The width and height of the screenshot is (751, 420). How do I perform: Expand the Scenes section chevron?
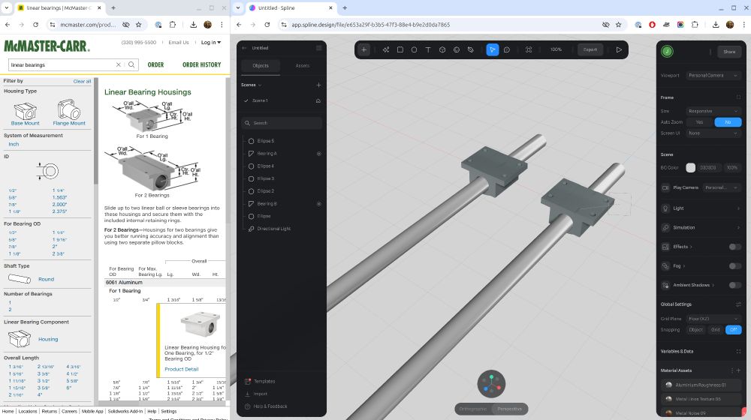click(260, 85)
